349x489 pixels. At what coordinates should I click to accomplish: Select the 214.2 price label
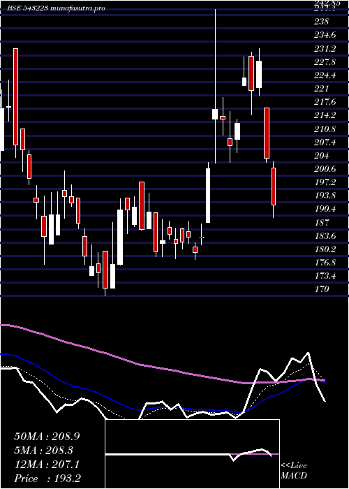[x=325, y=116]
